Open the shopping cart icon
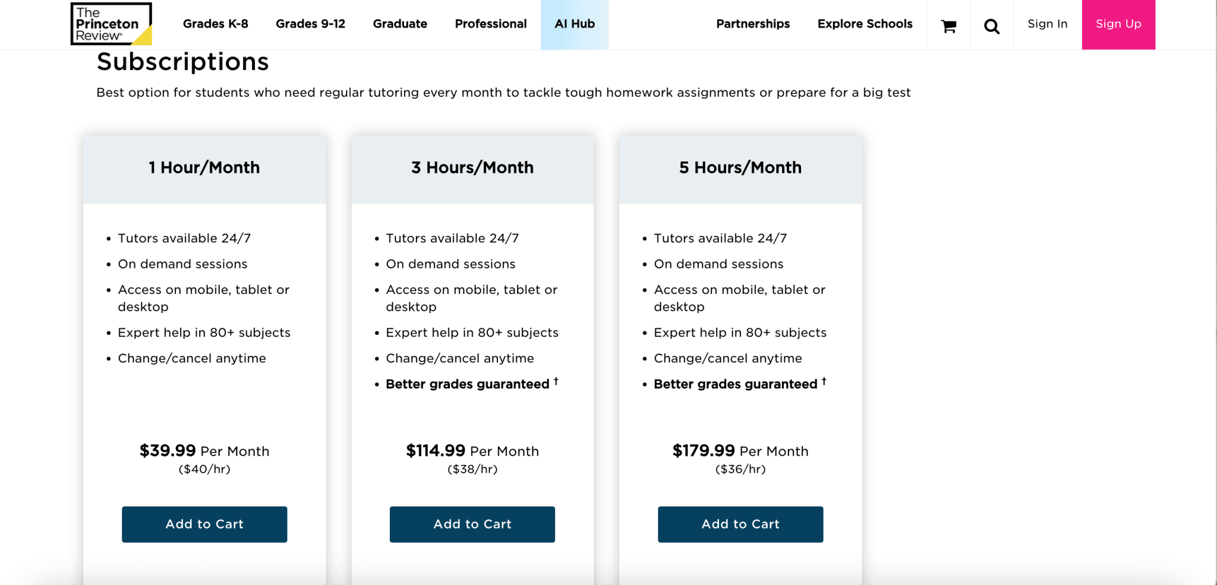 pyautogui.click(x=947, y=24)
